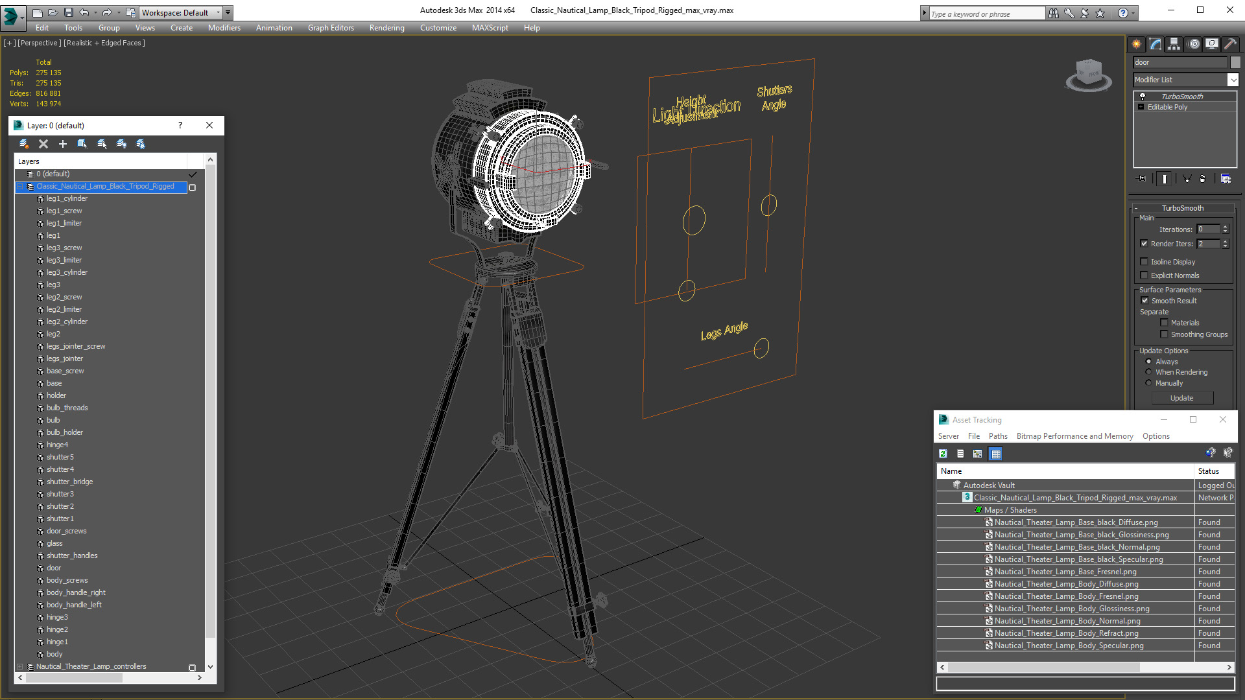Click the Favorites star icon
The image size is (1245, 700).
click(1100, 13)
